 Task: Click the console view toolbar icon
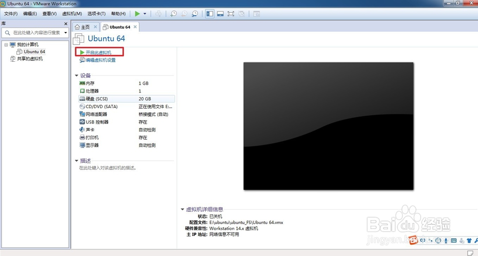(x=257, y=14)
